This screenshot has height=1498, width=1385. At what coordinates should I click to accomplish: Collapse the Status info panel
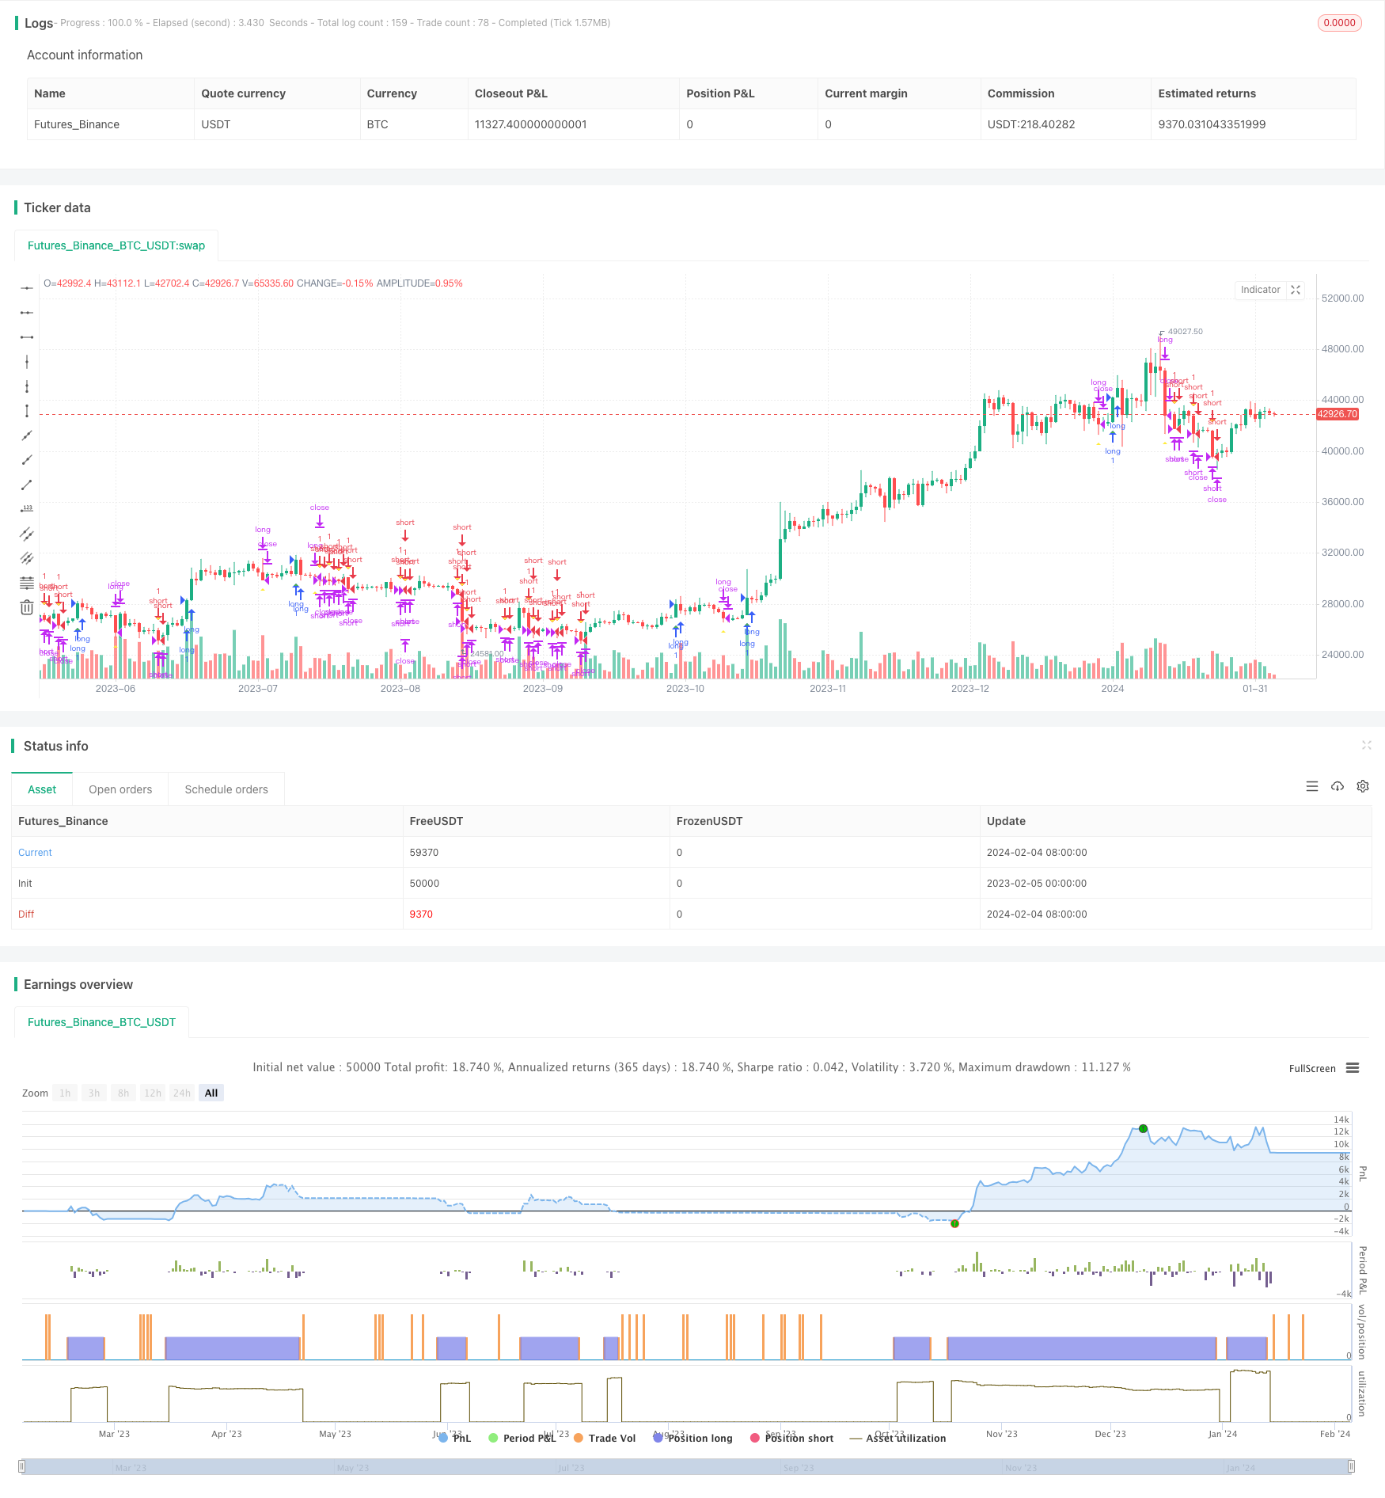tap(1366, 745)
